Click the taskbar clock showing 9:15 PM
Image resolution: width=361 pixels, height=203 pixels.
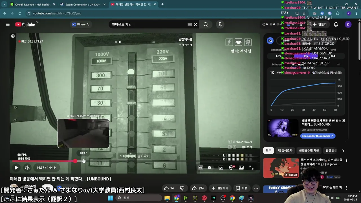(350, 198)
